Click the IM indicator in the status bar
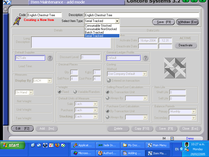This screenshot has height=157, width=209. pyautogui.click(x=164, y=138)
